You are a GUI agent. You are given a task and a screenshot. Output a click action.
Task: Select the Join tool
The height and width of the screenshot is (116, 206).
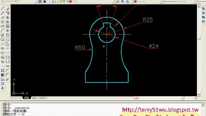(x=8, y=66)
